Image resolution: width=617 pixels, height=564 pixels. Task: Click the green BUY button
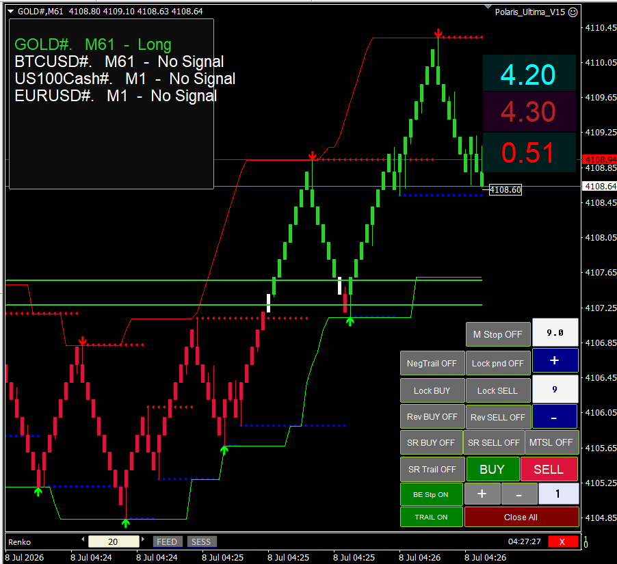493,469
